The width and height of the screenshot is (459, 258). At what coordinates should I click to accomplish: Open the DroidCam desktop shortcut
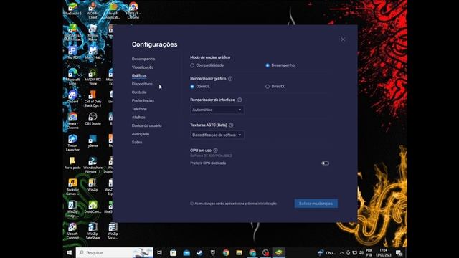[93, 206]
